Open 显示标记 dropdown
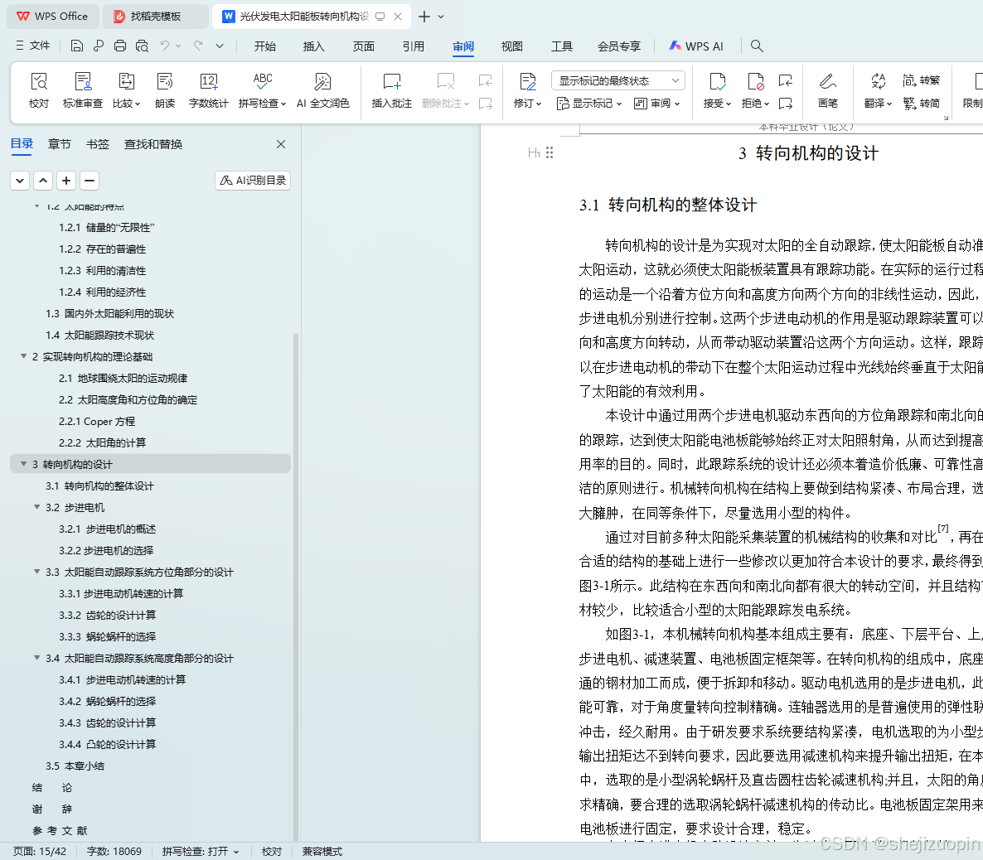Image resolution: width=983 pixels, height=860 pixels. [x=589, y=104]
